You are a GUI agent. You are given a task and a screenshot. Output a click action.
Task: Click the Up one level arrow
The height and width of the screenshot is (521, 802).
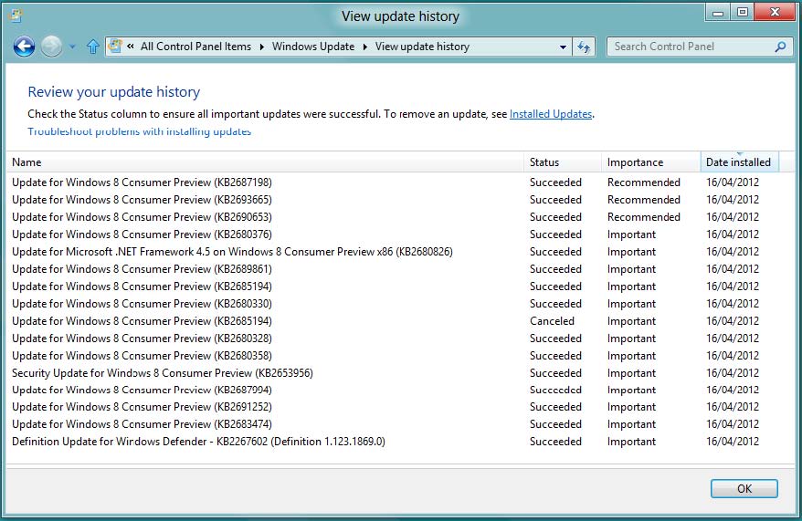(92, 47)
